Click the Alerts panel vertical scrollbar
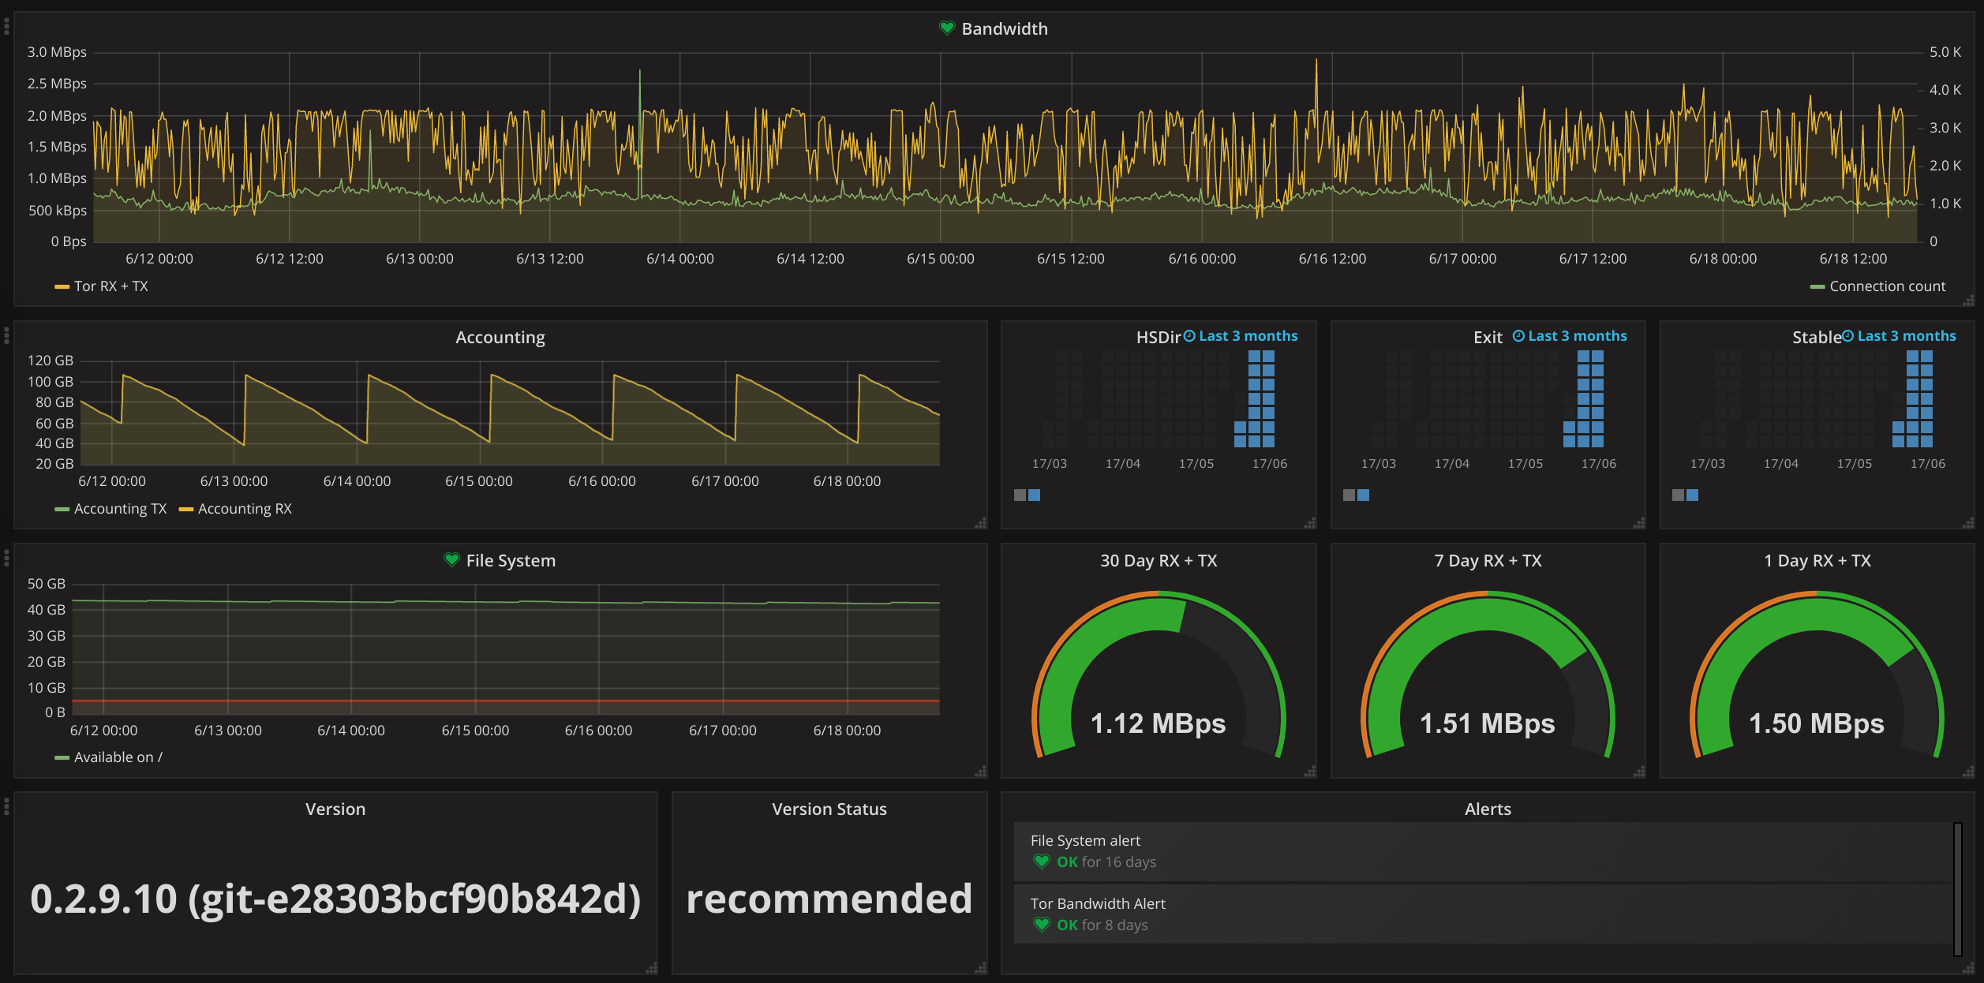Image resolution: width=1984 pixels, height=983 pixels. (x=1958, y=888)
